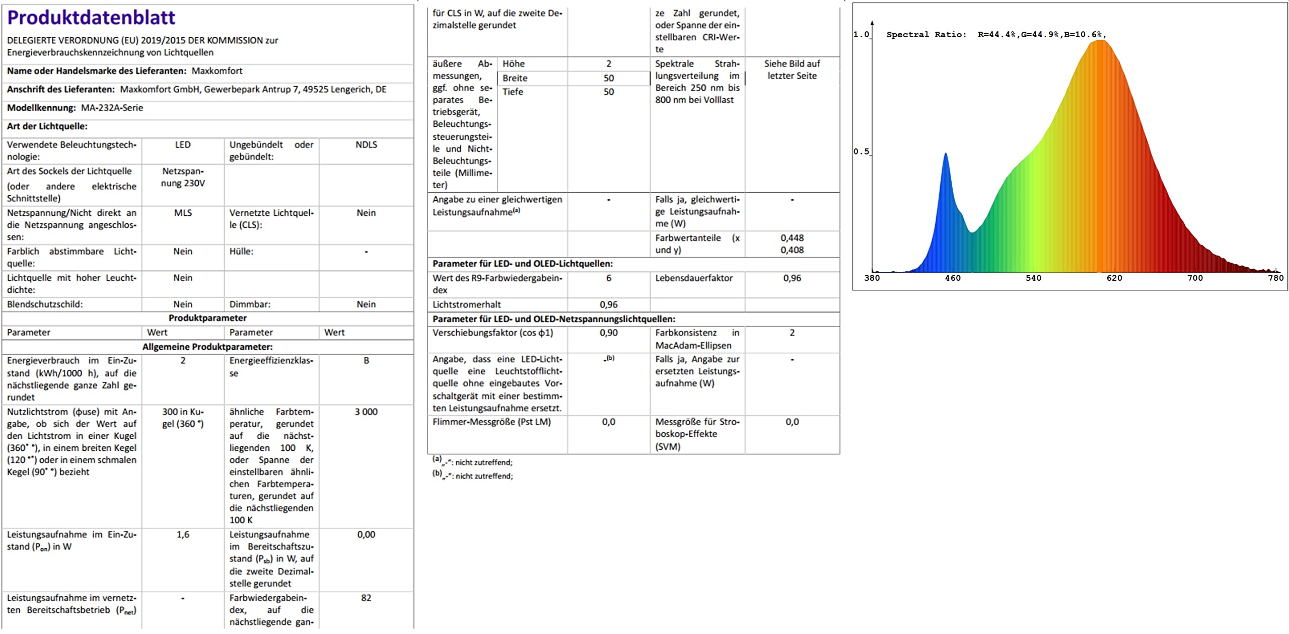
Task: Select the chromaticity x value "0,448"
Action: tap(792, 238)
